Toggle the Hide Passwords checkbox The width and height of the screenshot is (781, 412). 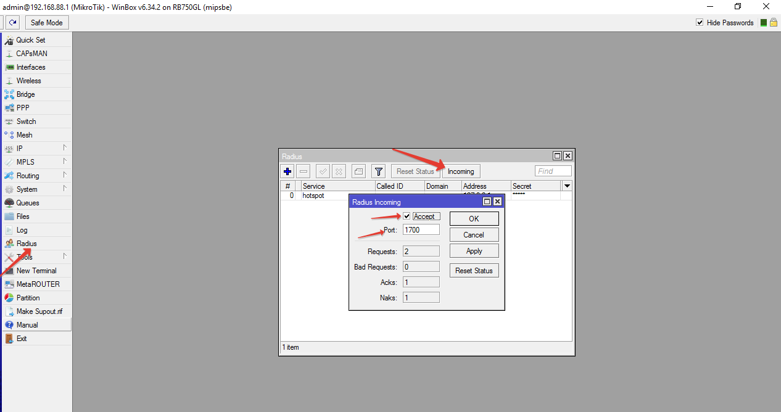click(700, 23)
